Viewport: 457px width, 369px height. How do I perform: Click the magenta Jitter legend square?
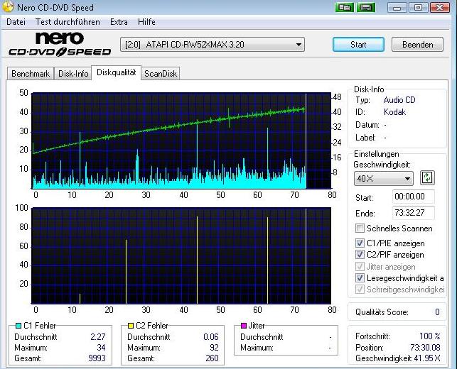tap(244, 326)
